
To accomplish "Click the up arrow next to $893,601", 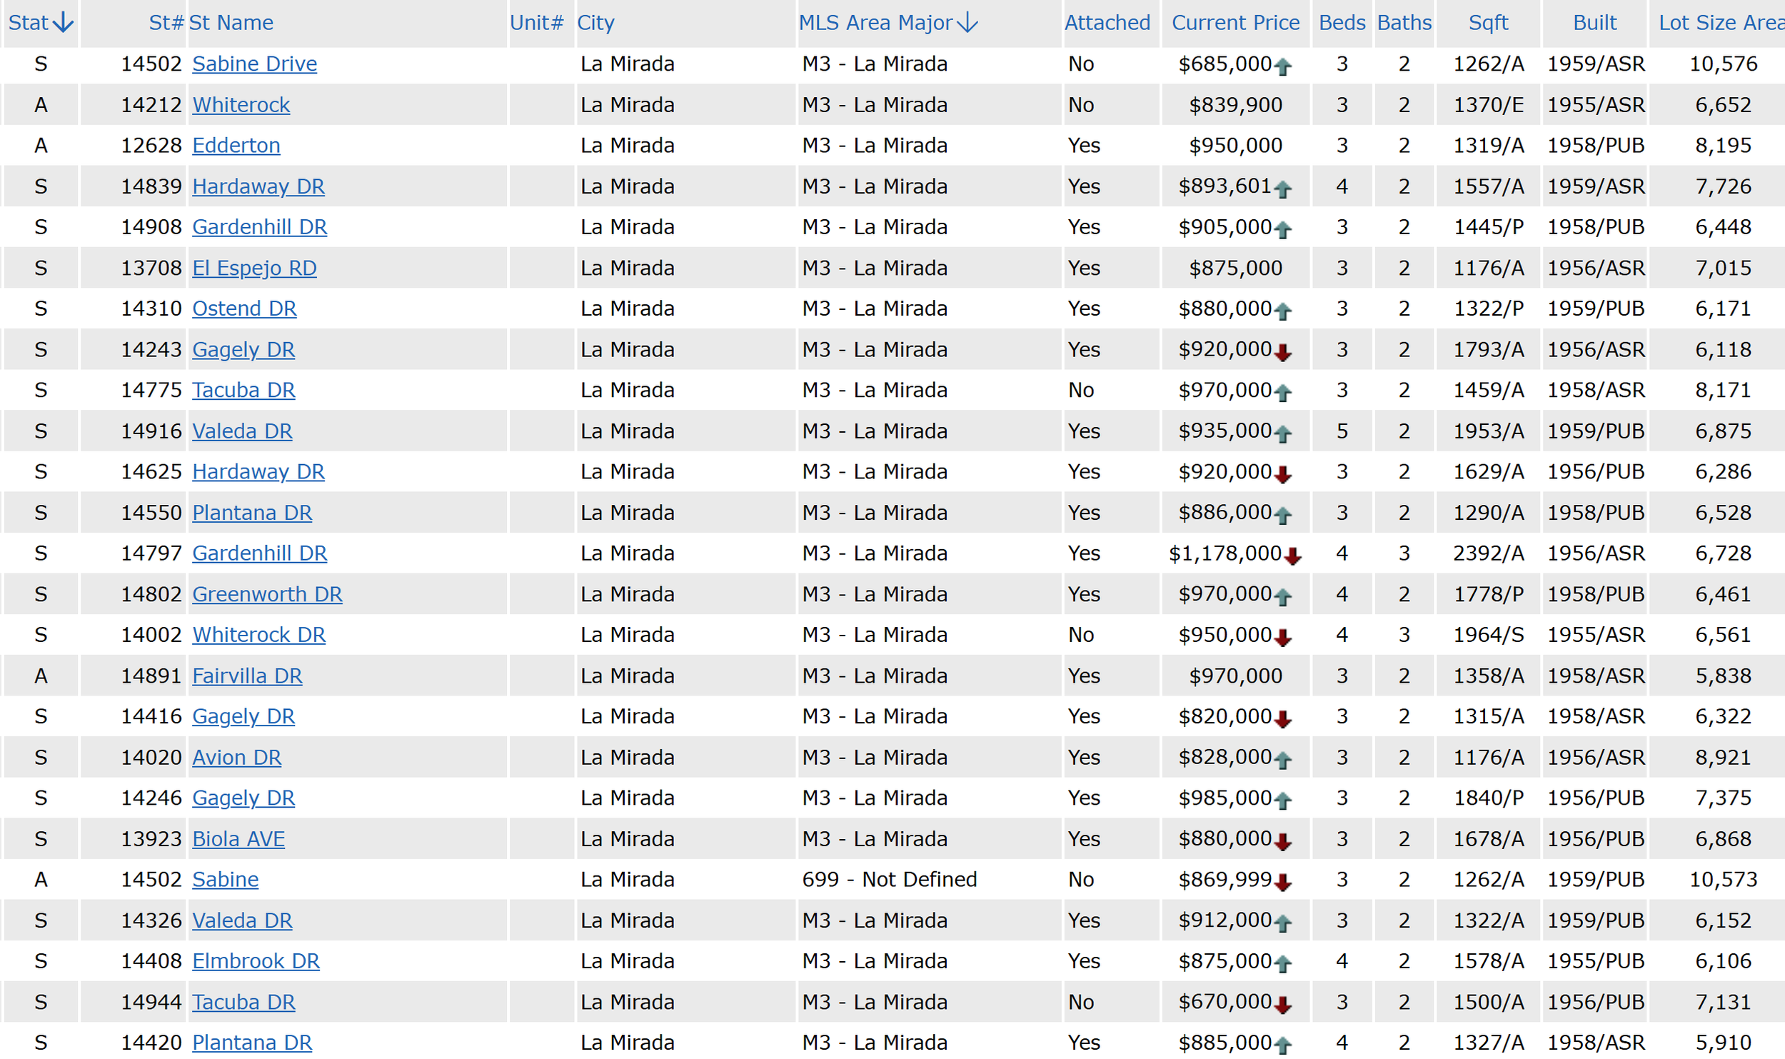I will coord(1283,189).
